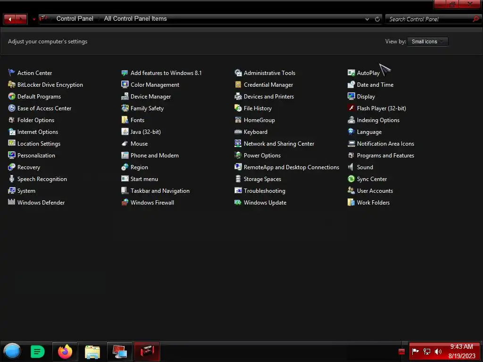Image resolution: width=483 pixels, height=362 pixels.
Task: Click the User Accounts icon
Action: (351, 190)
